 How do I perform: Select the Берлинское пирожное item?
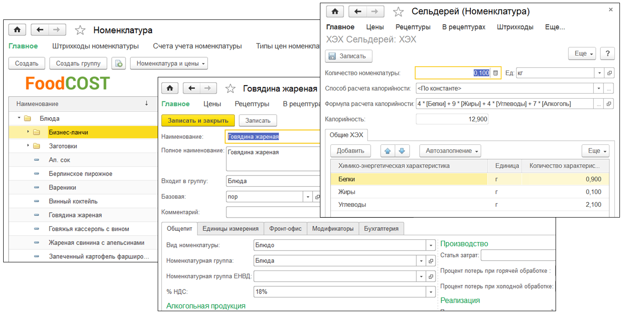click(80, 174)
